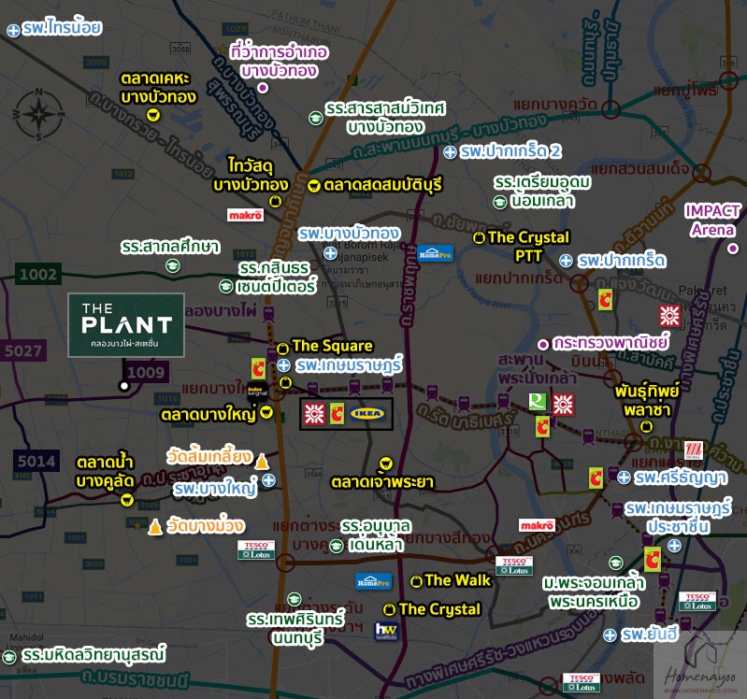Click Big C logo left of The Square
The width and height of the screenshot is (747, 699).
point(259,369)
